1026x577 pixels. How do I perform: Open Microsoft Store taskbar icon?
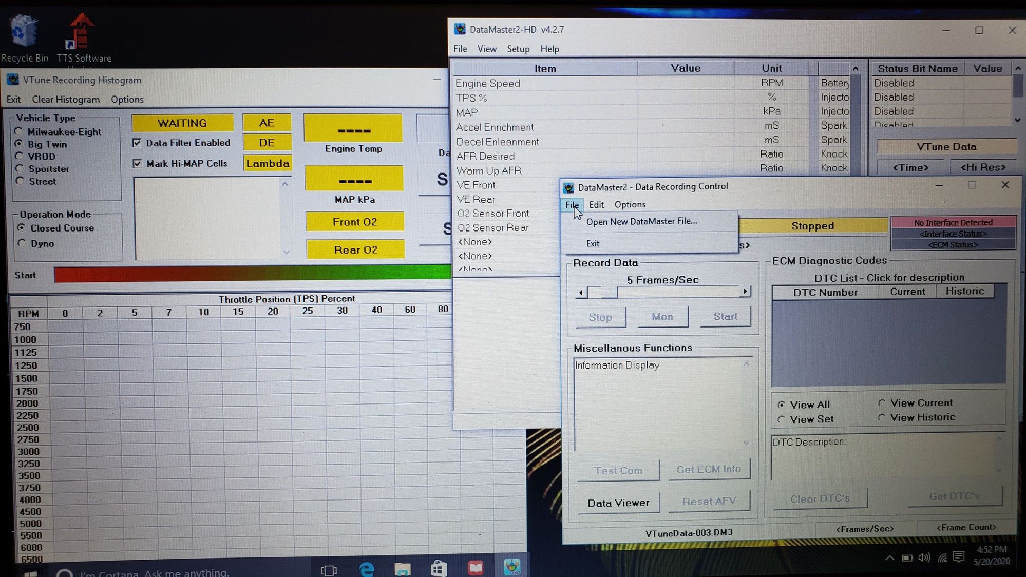pyautogui.click(x=439, y=568)
